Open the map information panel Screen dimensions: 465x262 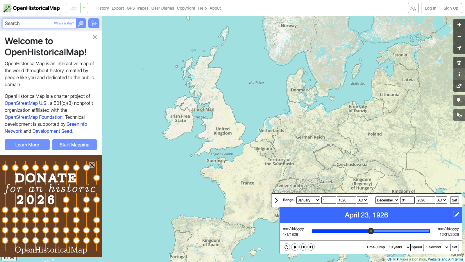coord(459,74)
